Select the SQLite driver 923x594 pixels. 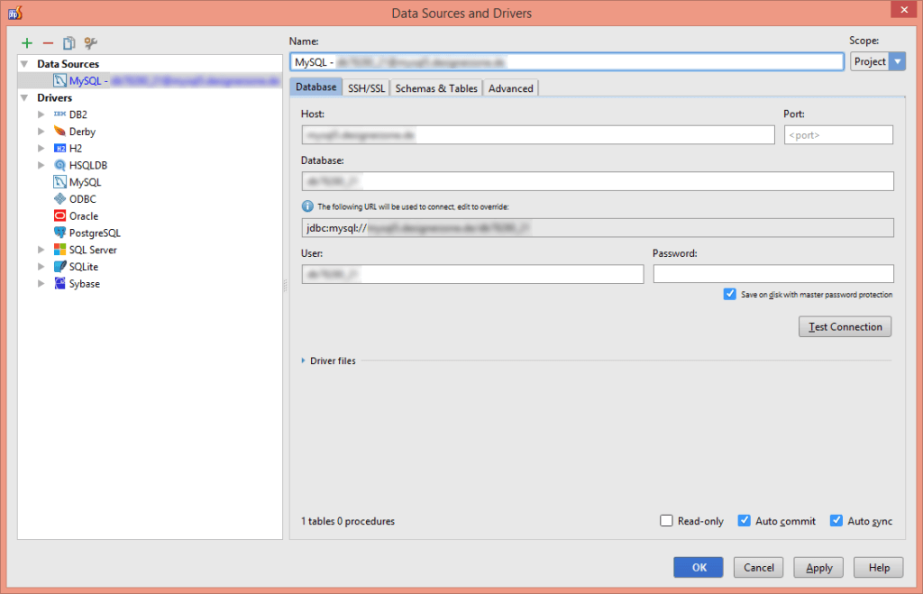82,266
